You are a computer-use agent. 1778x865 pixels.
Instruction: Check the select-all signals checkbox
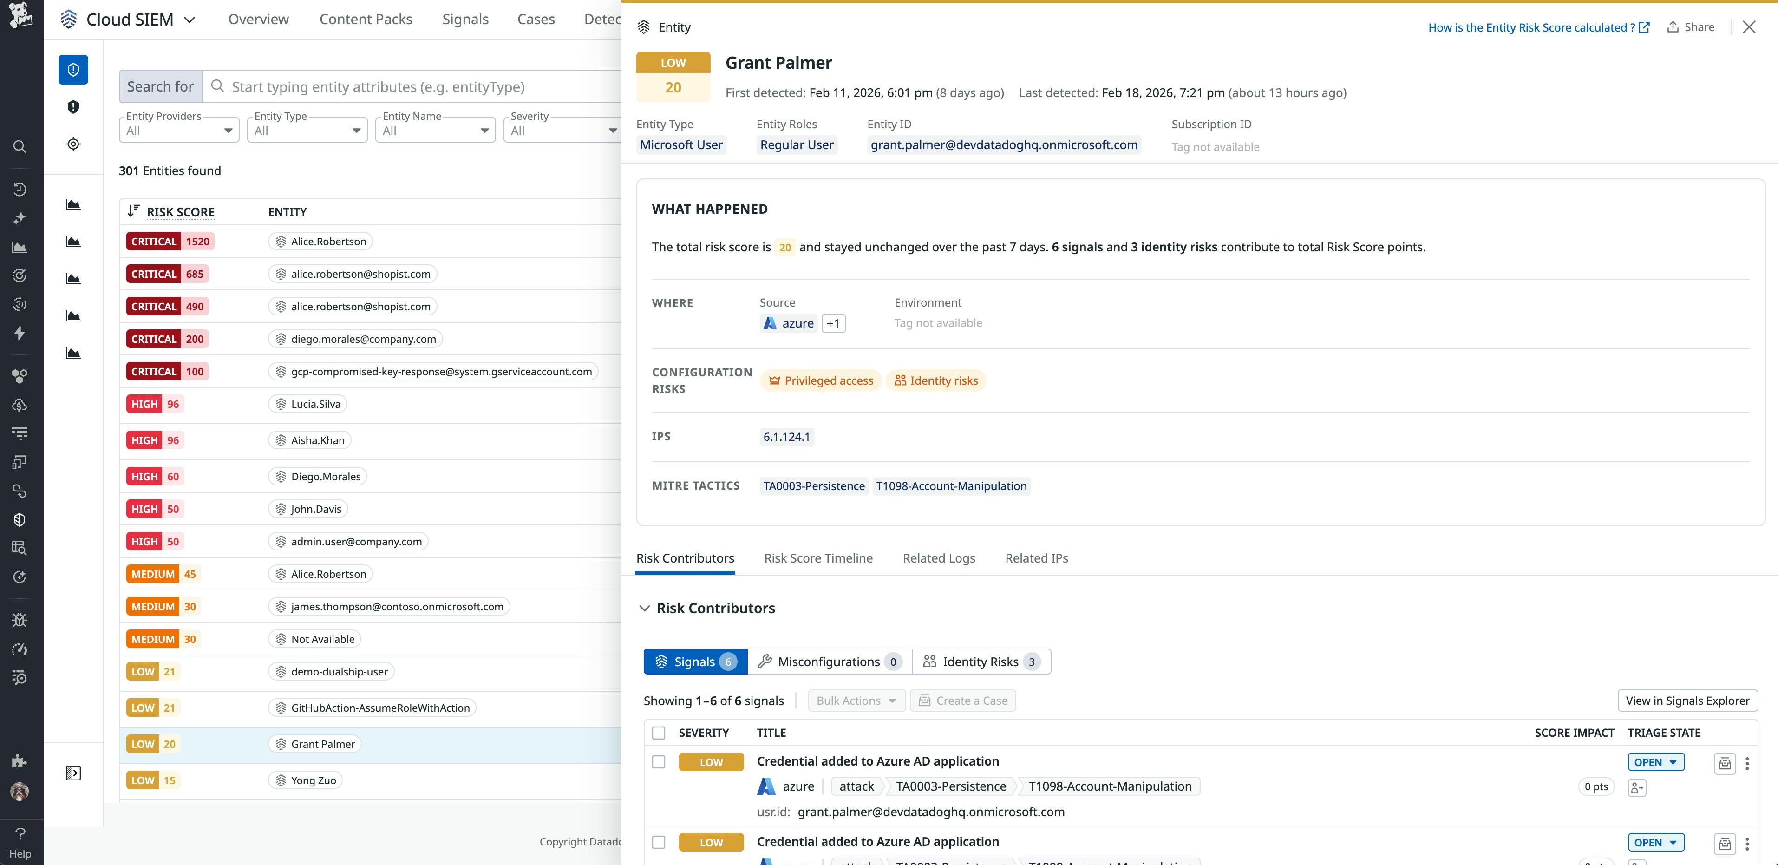(x=659, y=733)
